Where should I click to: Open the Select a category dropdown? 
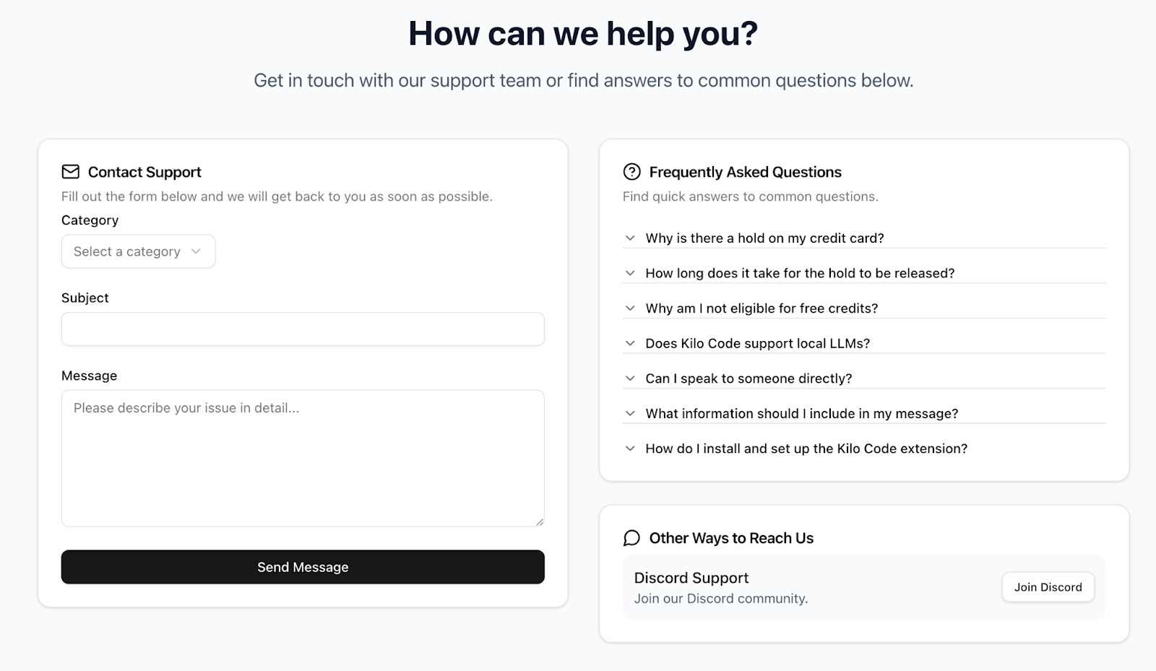[138, 251]
